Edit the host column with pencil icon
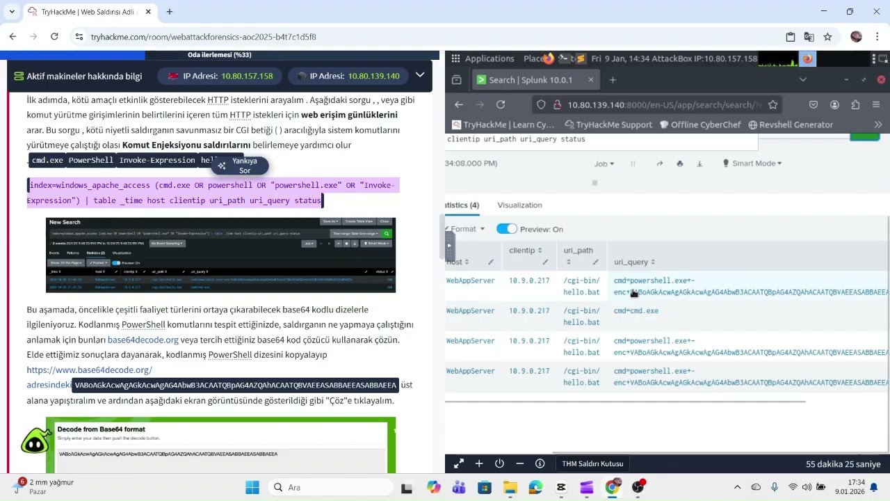 pos(491,262)
